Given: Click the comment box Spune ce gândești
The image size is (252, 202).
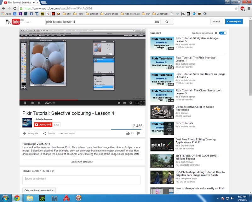Looking at the screenshot, I should 82,180.
